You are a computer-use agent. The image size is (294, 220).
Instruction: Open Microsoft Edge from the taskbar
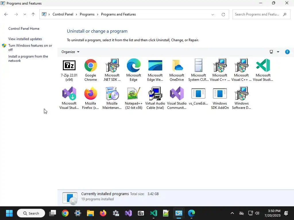(x=191, y=213)
